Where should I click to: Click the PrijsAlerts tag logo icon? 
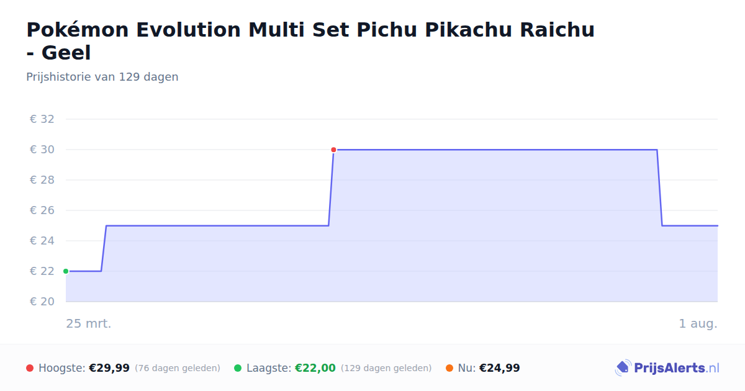(623, 368)
